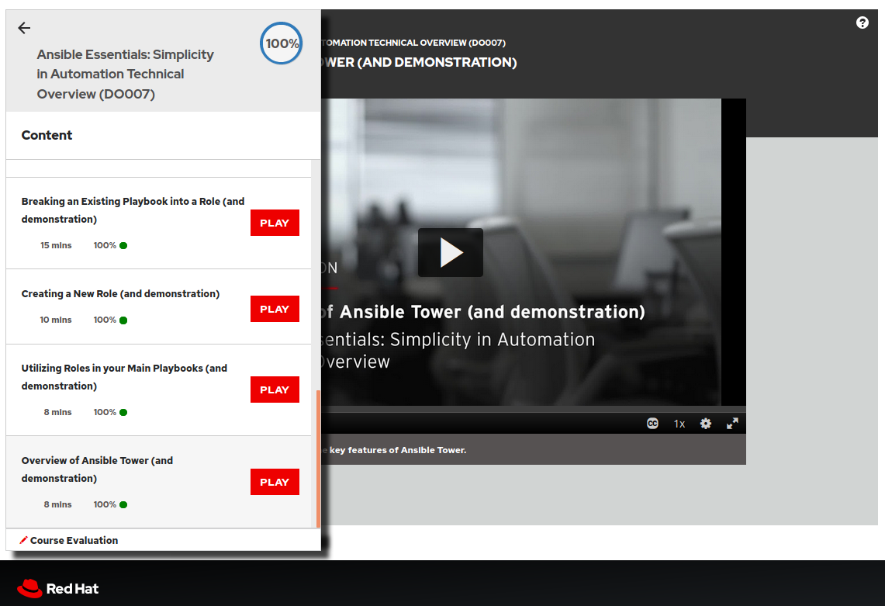Open the help question mark icon

point(862,23)
